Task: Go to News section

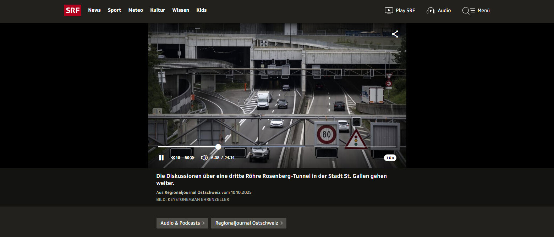Action: (x=94, y=10)
